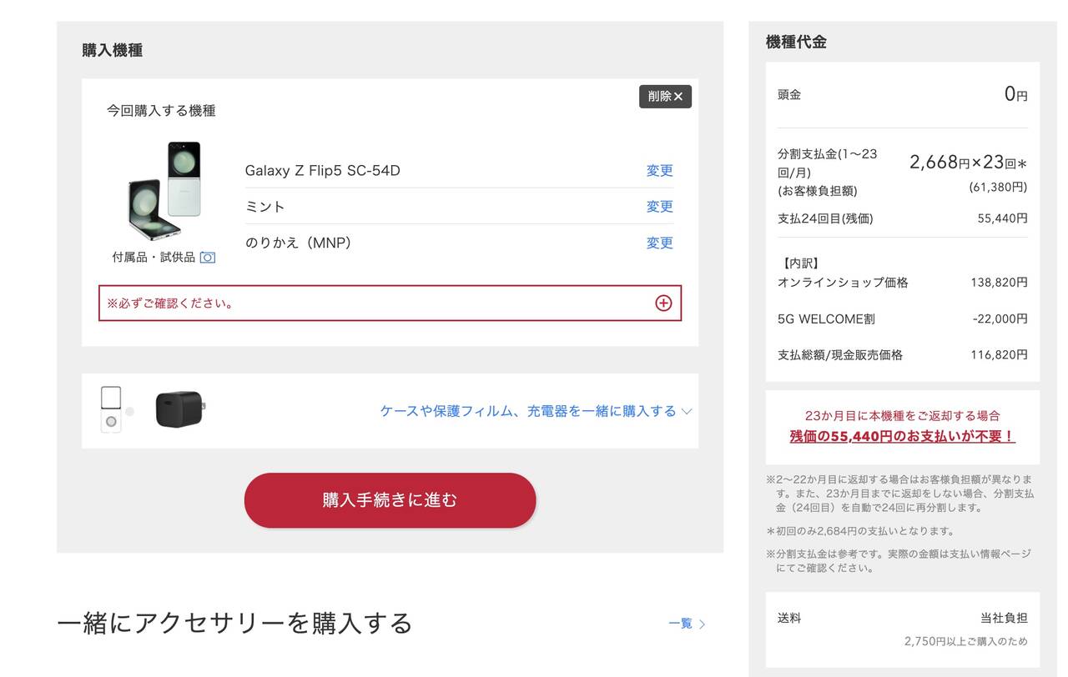Click ケースや保護フィルム、充電器を一緒に購入する link

click(x=527, y=411)
